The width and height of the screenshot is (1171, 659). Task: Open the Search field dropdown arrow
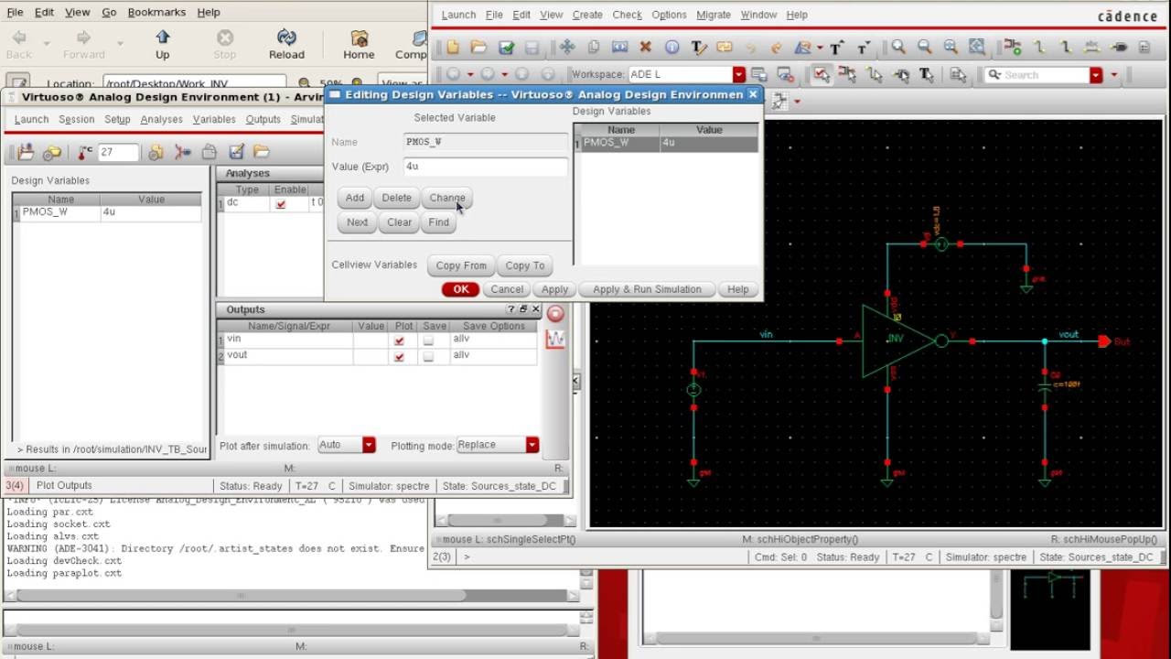(1096, 75)
